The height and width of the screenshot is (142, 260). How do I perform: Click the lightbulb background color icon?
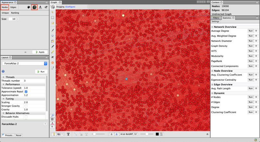(54, 134)
